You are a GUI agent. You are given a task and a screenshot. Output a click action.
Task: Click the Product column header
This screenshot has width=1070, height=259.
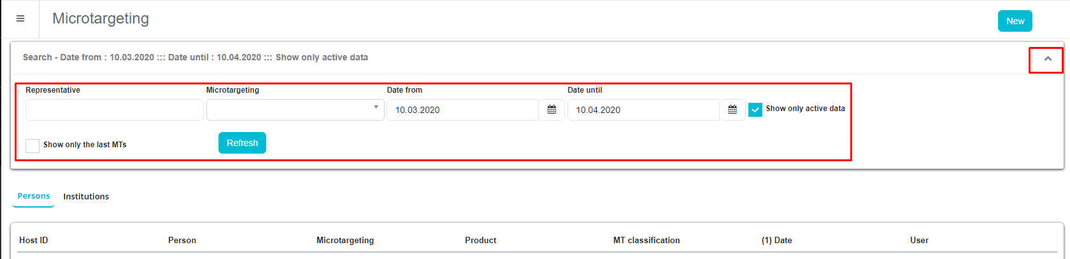click(480, 241)
